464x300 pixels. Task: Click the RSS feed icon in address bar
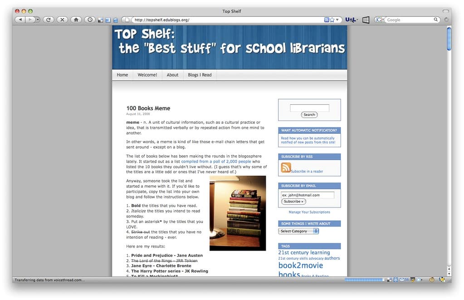327,20
